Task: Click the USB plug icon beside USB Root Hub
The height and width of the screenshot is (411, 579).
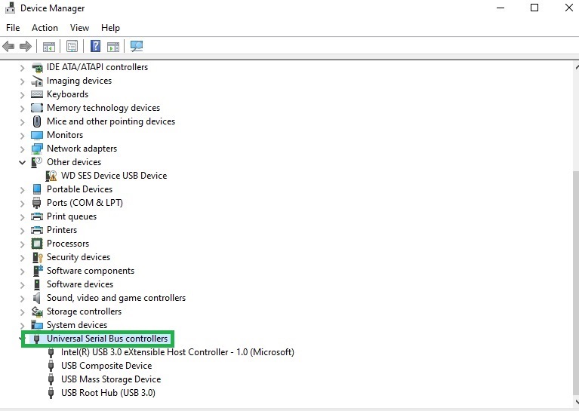Action: pyautogui.click(x=51, y=393)
